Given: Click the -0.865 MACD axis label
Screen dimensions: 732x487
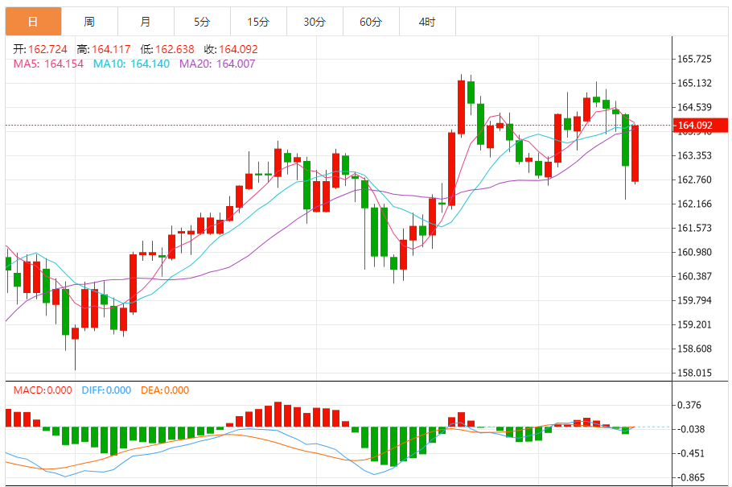Looking at the screenshot, I should click(691, 477).
